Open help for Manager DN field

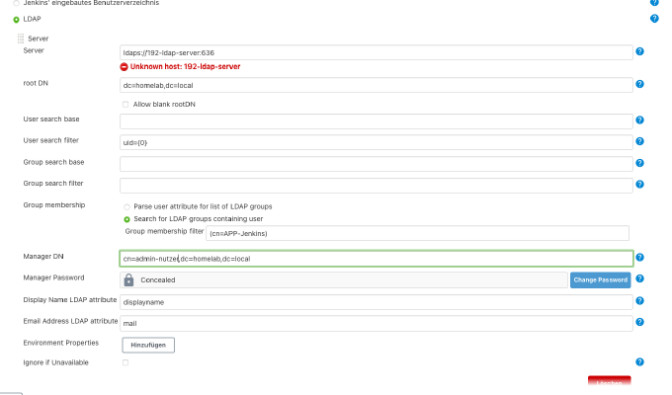(x=639, y=257)
